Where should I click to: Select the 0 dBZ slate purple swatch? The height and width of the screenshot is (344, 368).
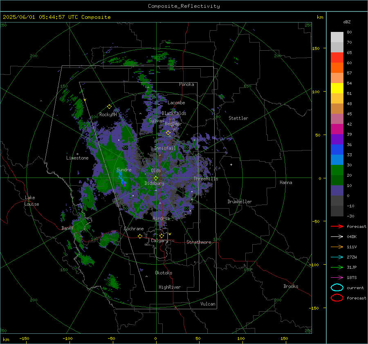point(337,191)
